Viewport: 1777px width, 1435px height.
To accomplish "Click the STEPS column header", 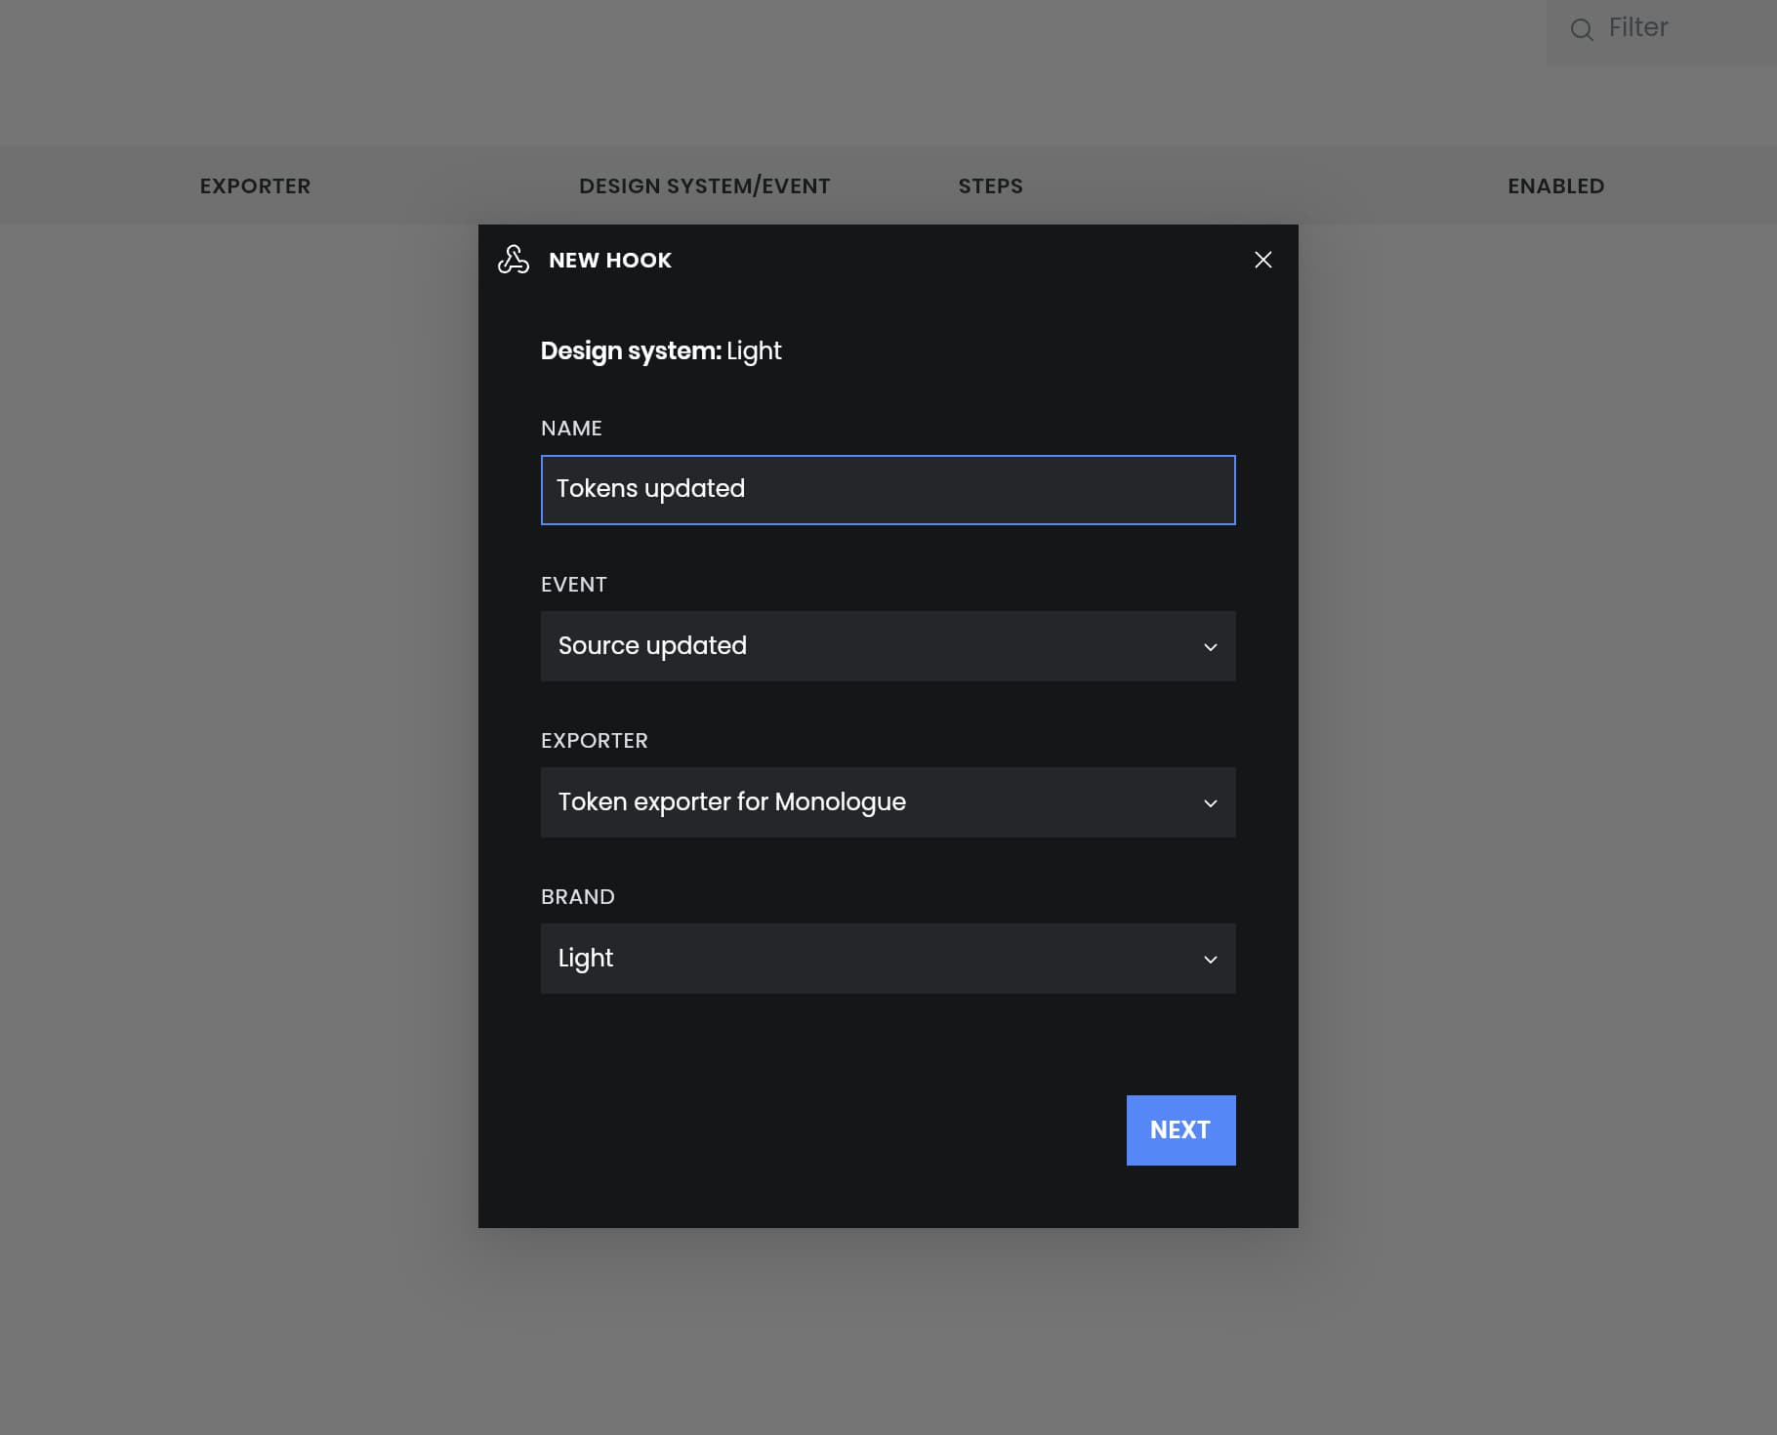I will (990, 186).
